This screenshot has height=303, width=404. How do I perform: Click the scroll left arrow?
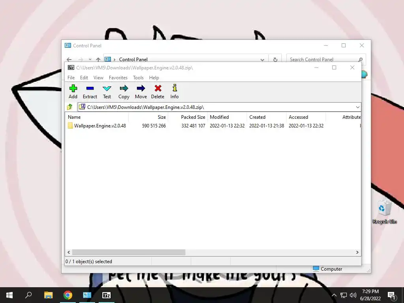[69, 252]
